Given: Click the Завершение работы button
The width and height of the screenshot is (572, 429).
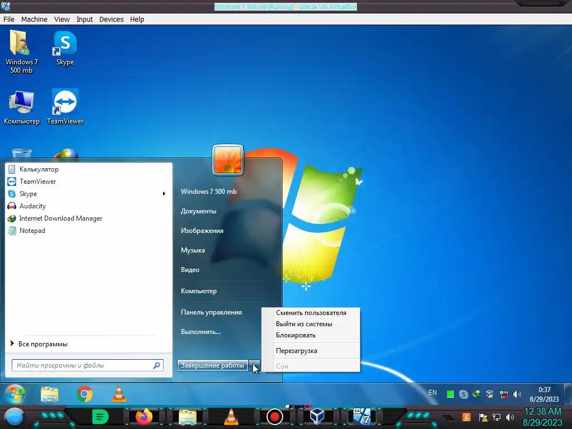Looking at the screenshot, I should (x=213, y=365).
